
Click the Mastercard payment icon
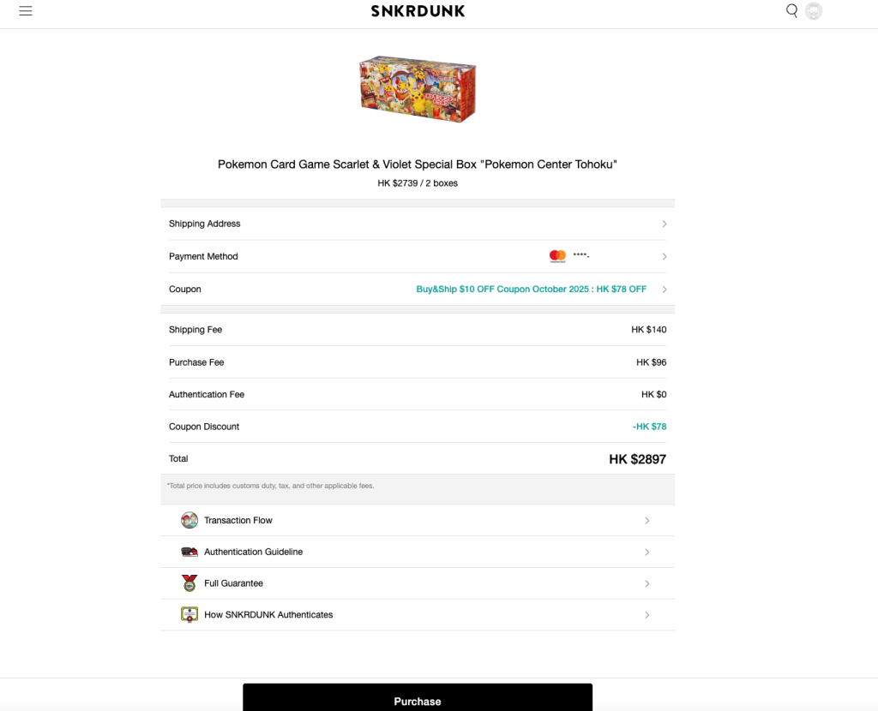557,256
